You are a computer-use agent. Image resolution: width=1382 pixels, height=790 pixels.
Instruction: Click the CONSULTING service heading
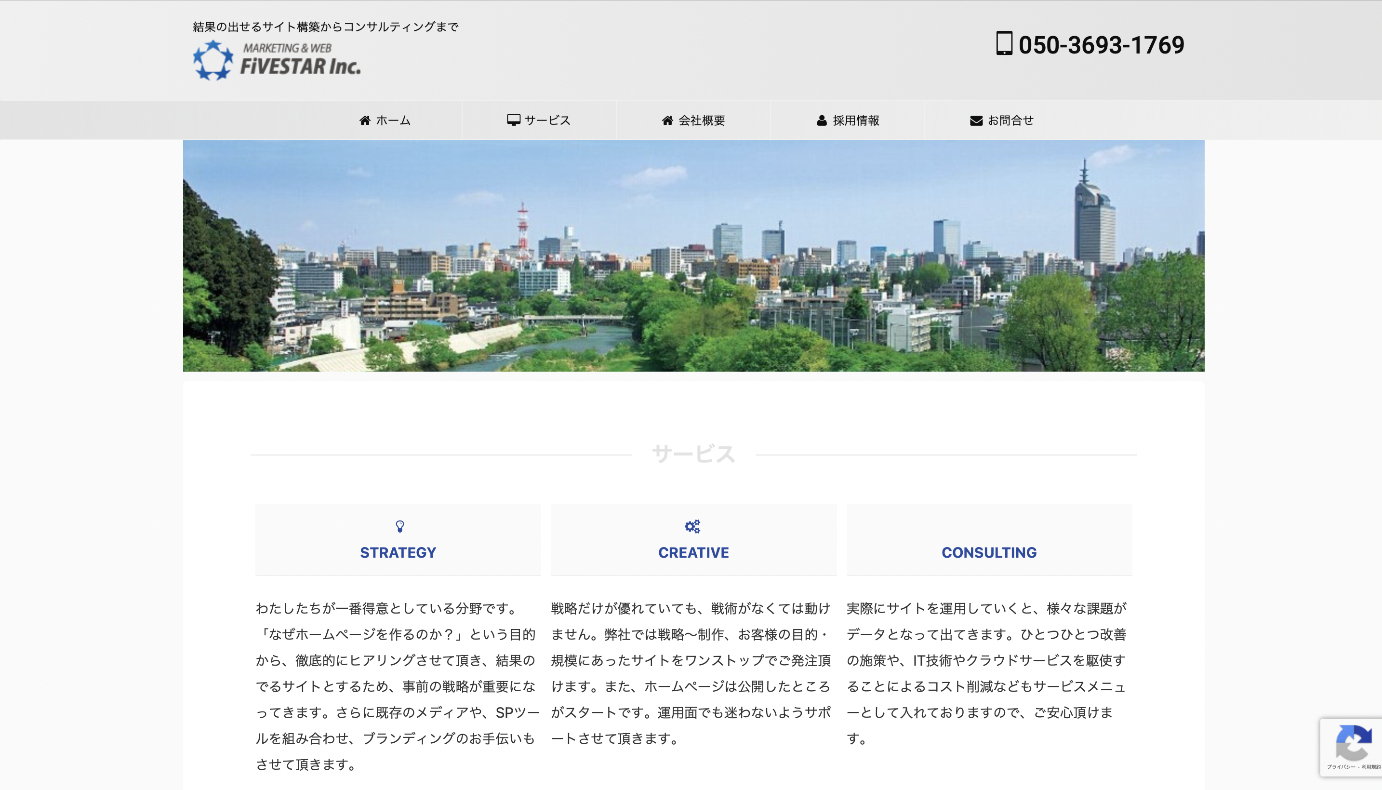pos(989,552)
